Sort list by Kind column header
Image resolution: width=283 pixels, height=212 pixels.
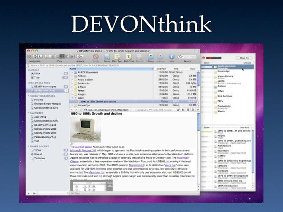pos(176,69)
